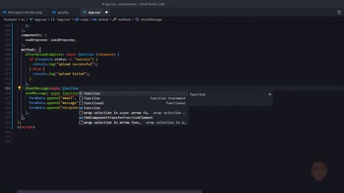Click line number 115 in the gutter
This screenshot has width=344, height=193.
pos(8,88)
